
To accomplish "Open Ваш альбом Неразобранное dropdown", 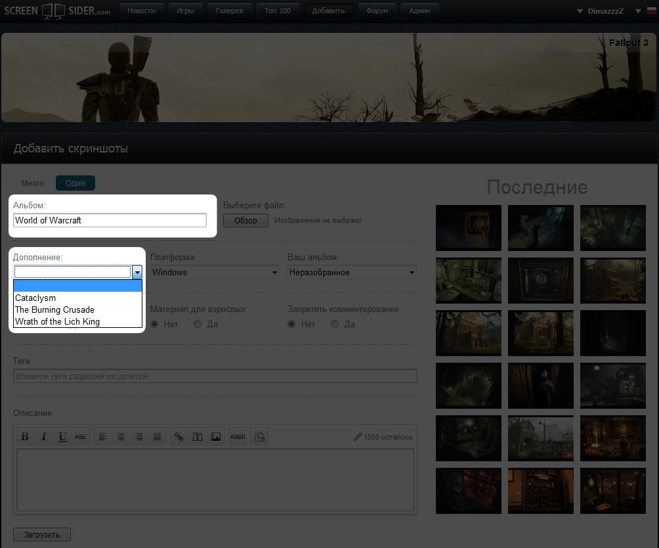I will pos(352,272).
